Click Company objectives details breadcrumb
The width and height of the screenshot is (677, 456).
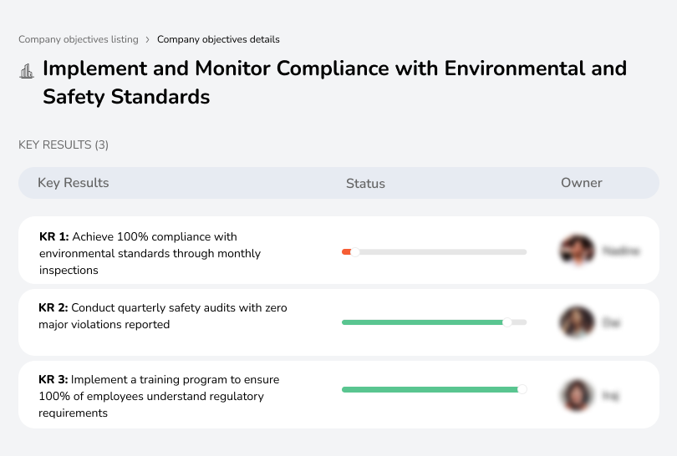click(x=218, y=39)
